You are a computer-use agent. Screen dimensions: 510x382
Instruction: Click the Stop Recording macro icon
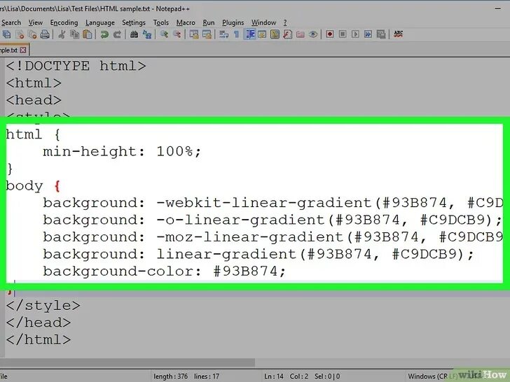point(343,34)
